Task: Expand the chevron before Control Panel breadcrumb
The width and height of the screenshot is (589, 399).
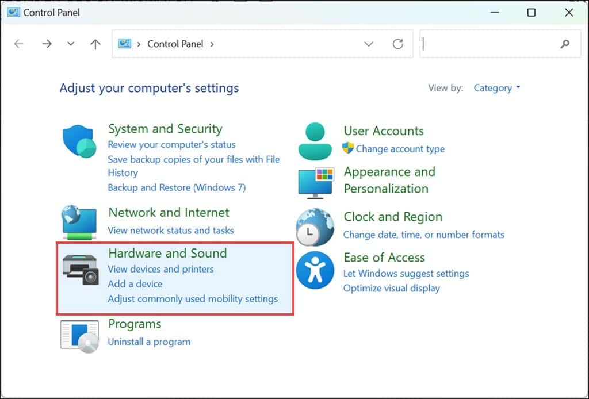Action: [139, 44]
